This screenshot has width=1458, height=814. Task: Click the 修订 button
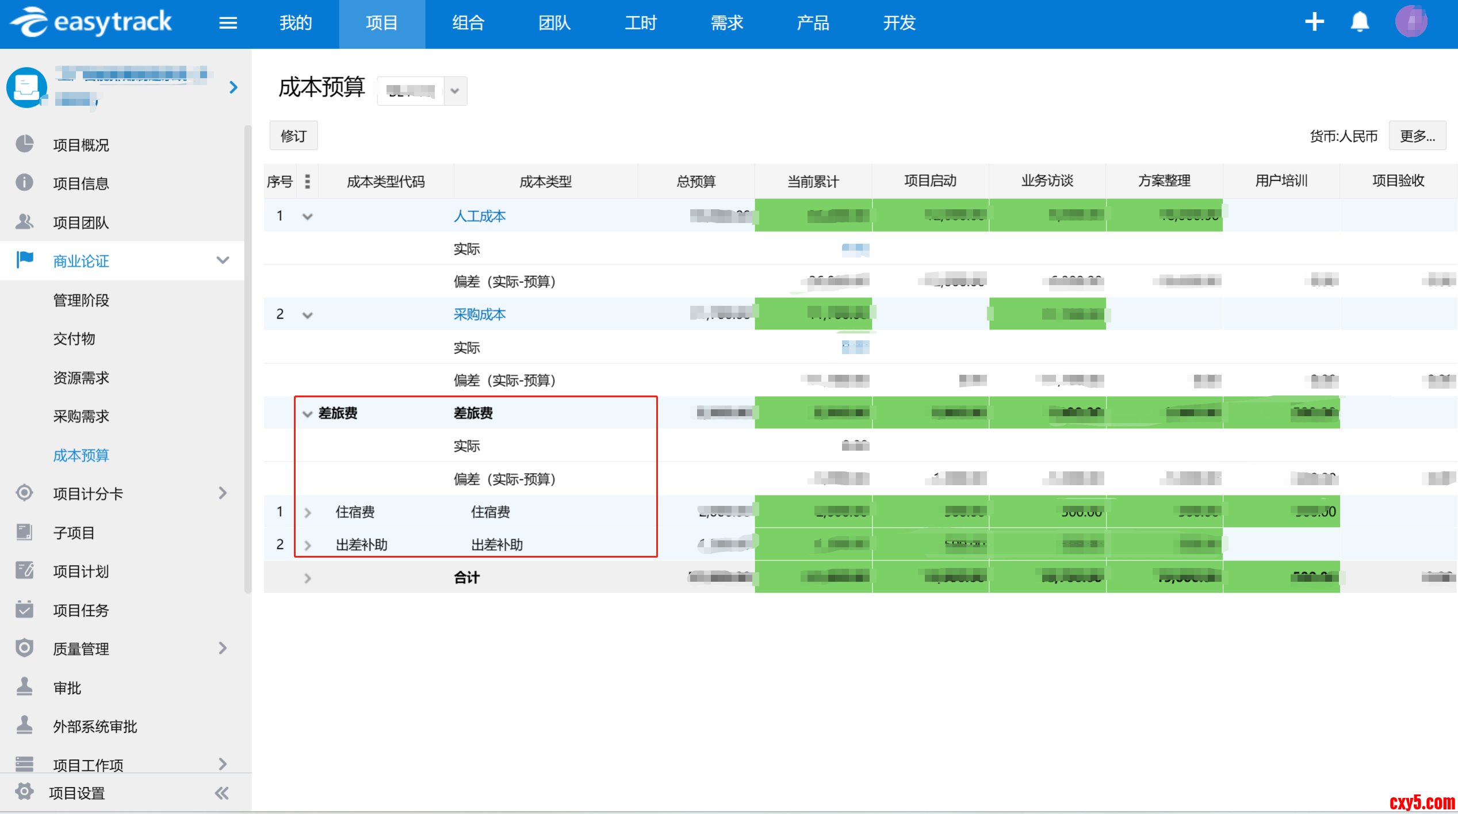click(293, 136)
